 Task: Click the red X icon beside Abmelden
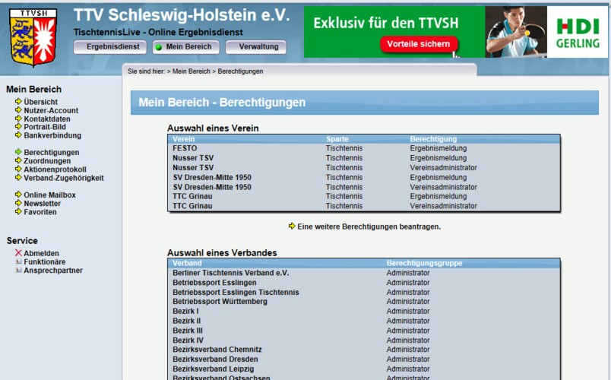(18, 253)
